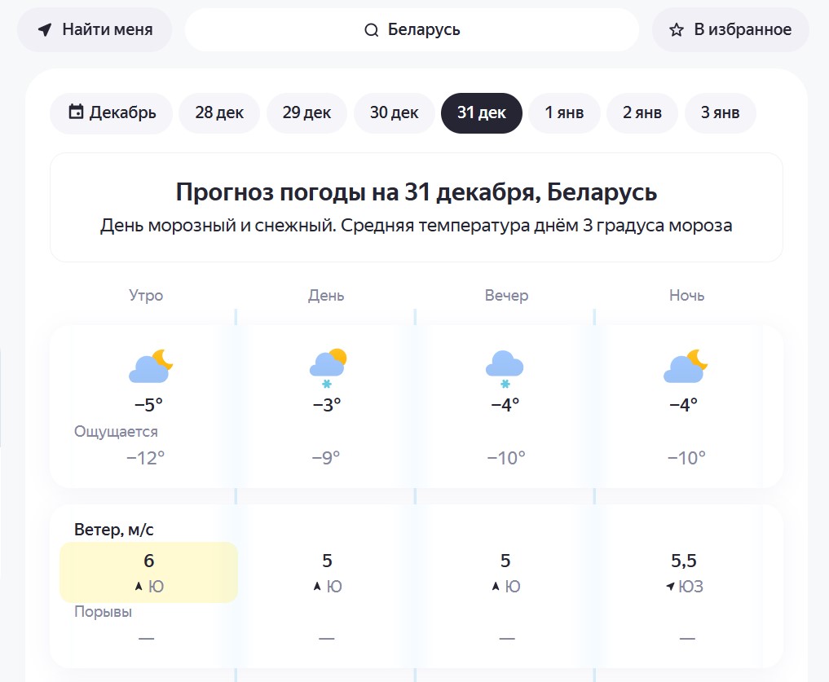Click the snowfall cloud icon under Вечер
This screenshot has width=829, height=682.
pyautogui.click(x=505, y=365)
